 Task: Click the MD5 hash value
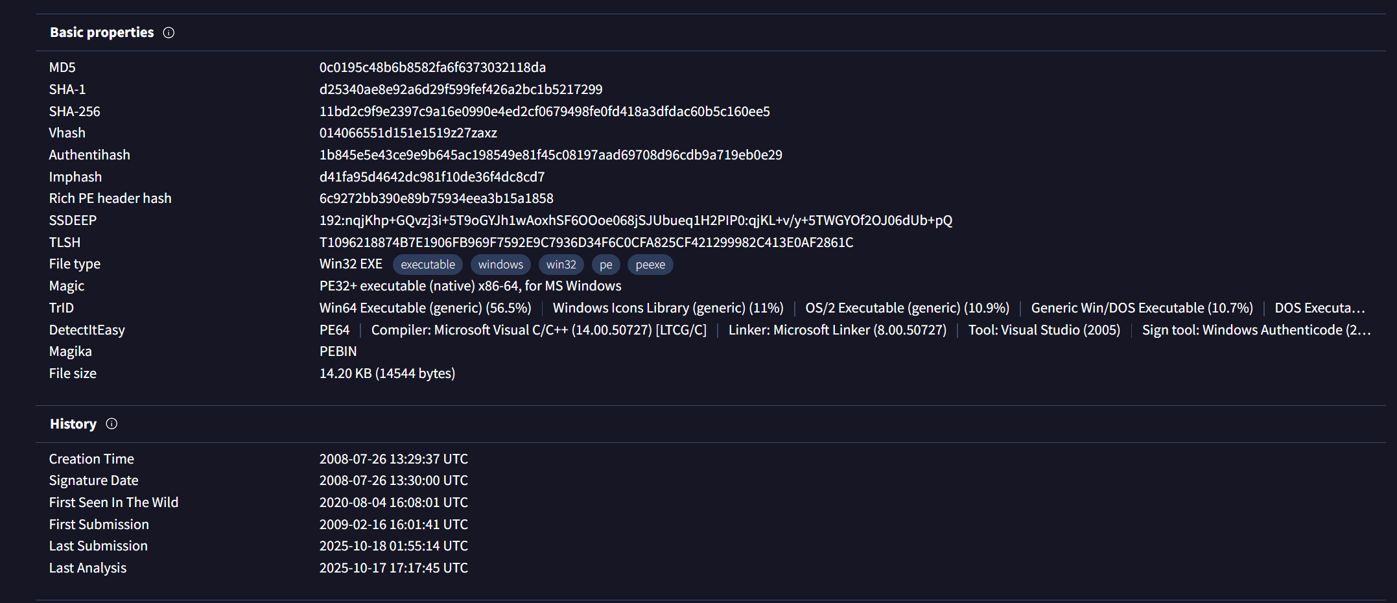(x=432, y=67)
